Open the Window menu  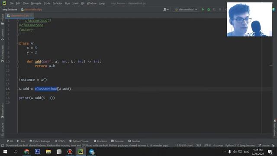[91, 3]
